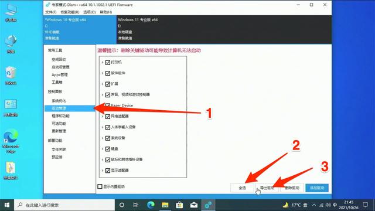Select 空间回收 in the sidebar
375x211 pixels.
pyautogui.click(x=59, y=59)
